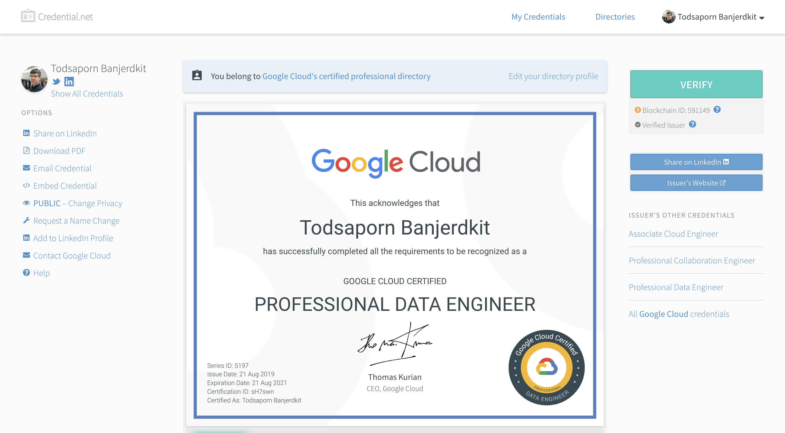The height and width of the screenshot is (433, 785).
Task: Click Issue Date: 21 Aug 2019 text
Action: coord(241,374)
